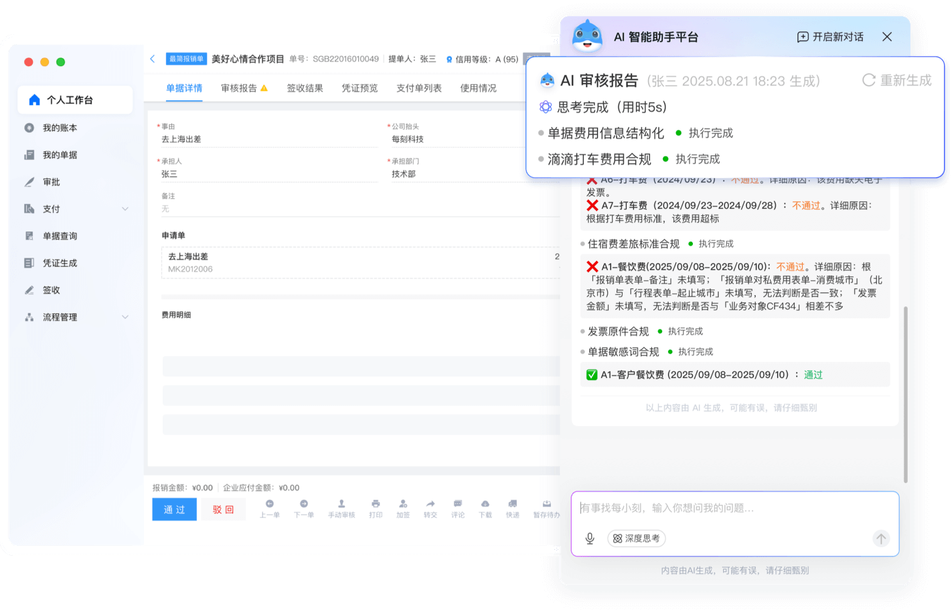
Task: Click the 驳回 reject button
Action: pyautogui.click(x=224, y=510)
